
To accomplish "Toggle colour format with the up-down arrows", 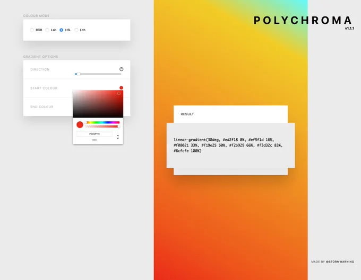I will click(x=118, y=137).
